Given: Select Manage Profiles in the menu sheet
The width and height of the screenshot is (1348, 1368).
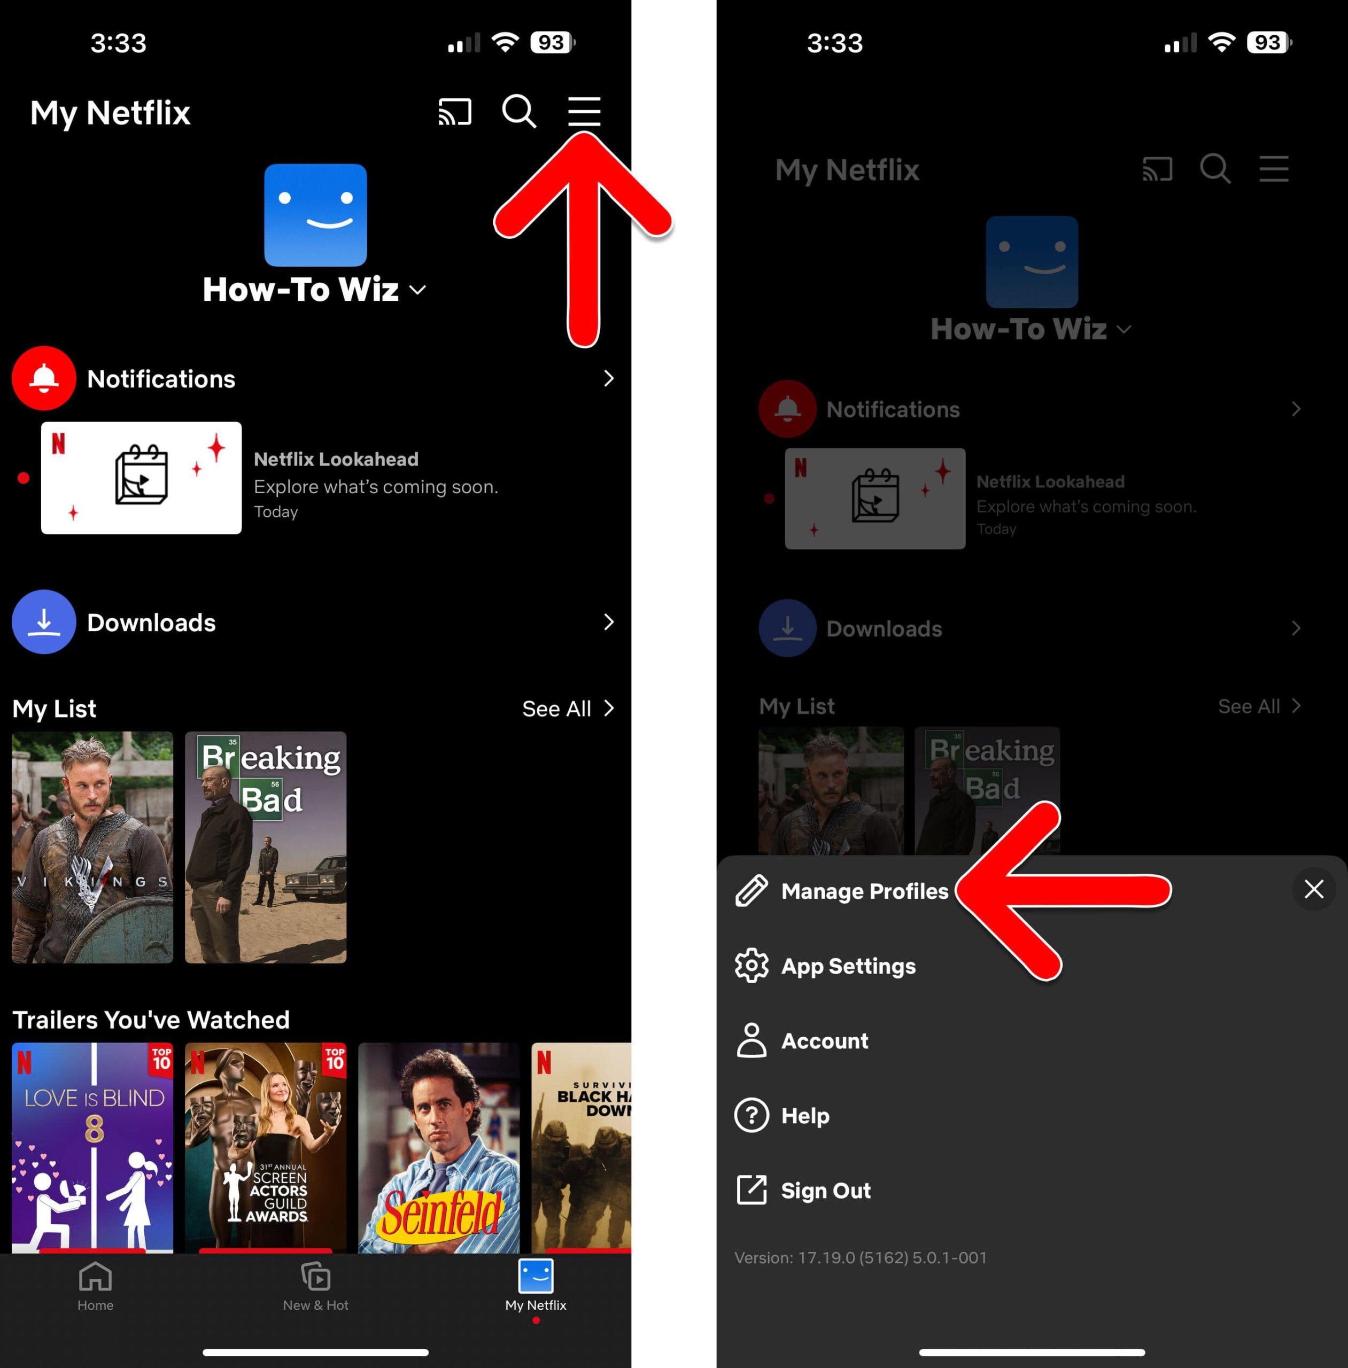Looking at the screenshot, I should tap(864, 891).
